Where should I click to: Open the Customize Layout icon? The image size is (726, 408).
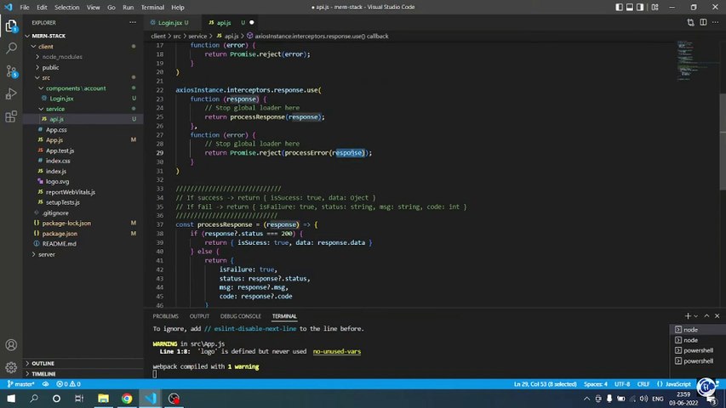point(655,7)
